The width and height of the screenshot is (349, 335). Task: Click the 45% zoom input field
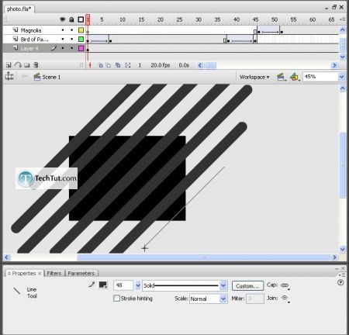pos(320,77)
